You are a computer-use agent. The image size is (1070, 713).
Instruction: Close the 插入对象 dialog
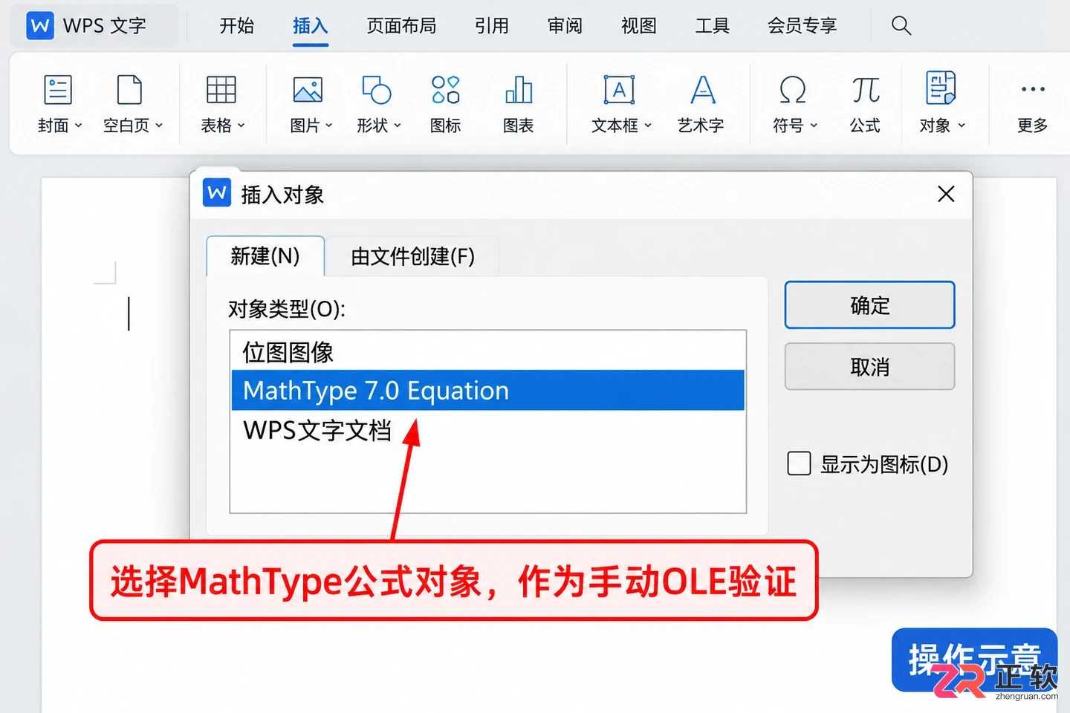(x=946, y=194)
